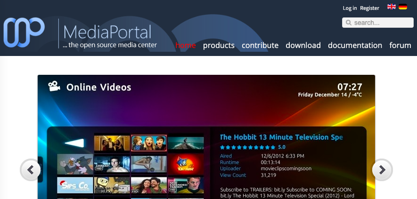Select the couple smiling HD thumbnail
Viewport: 417px width, 199px height.
(x=149, y=185)
